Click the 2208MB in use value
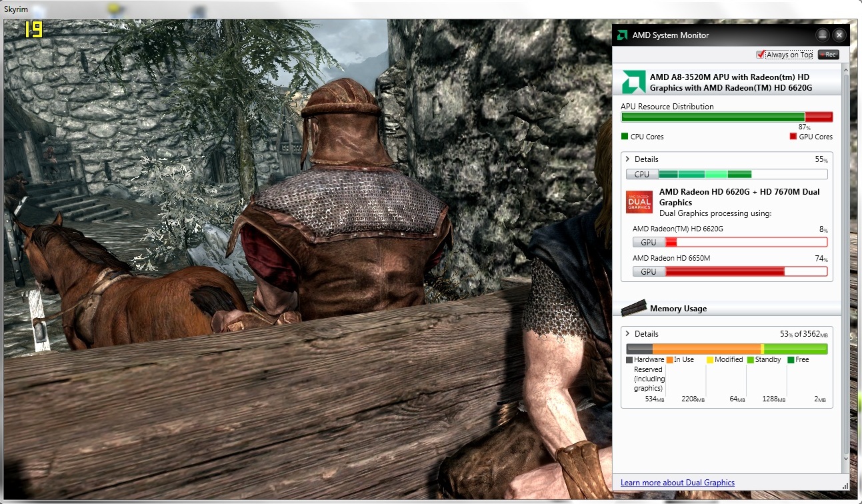 pyautogui.click(x=693, y=399)
